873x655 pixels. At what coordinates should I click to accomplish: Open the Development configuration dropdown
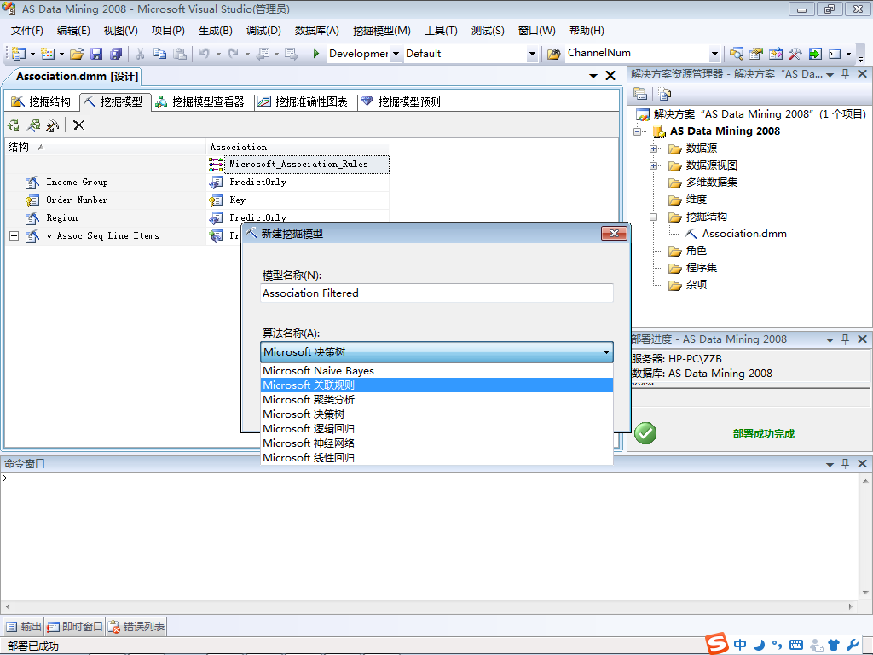[x=396, y=54]
